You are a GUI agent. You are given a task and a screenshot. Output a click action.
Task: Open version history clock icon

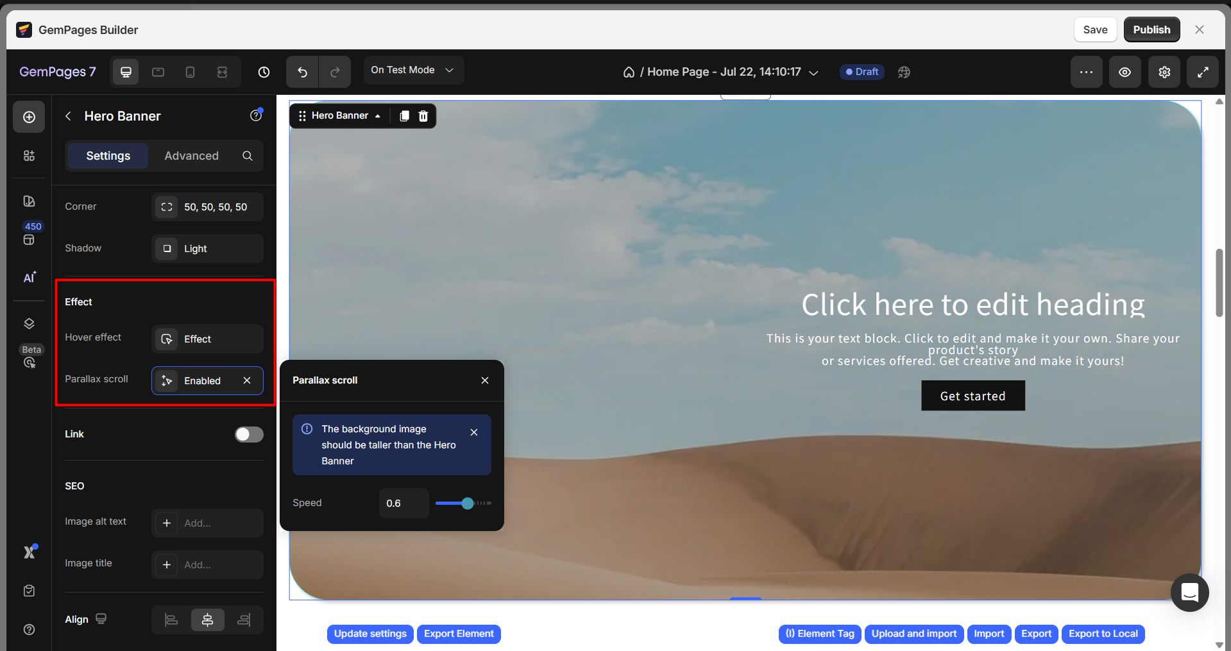click(264, 72)
